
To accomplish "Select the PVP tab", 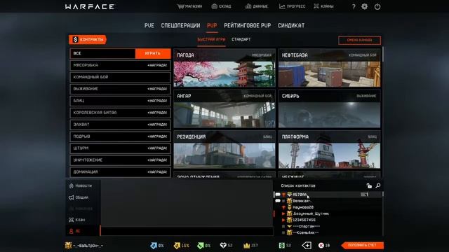I will (x=212, y=25).
